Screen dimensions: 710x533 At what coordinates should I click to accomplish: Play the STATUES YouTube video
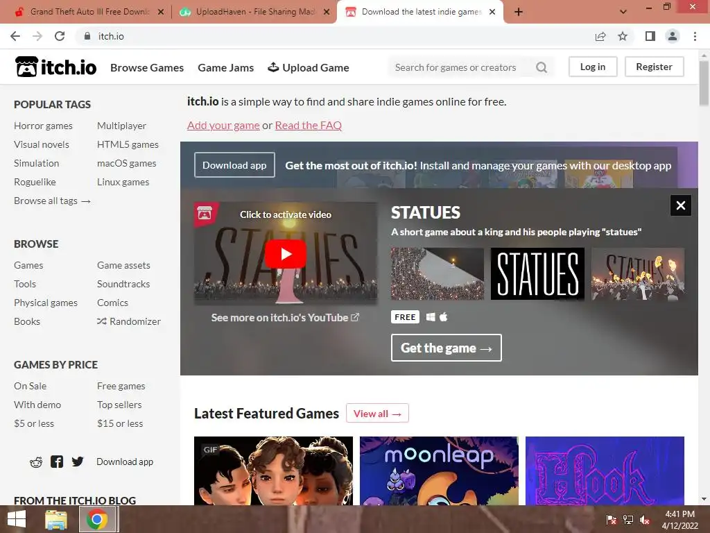point(285,254)
